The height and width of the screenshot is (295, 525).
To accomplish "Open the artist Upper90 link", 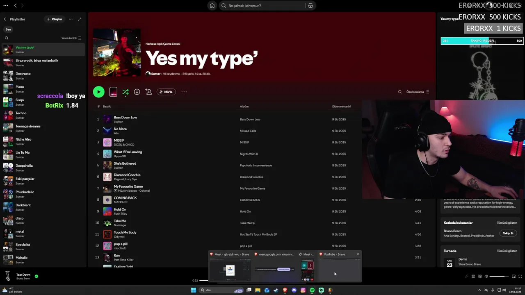I will tap(120, 156).
